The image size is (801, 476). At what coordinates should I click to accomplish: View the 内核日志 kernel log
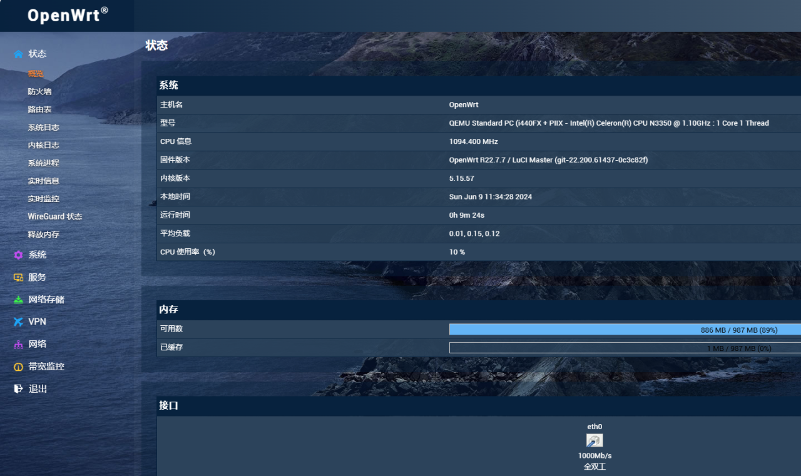43,145
